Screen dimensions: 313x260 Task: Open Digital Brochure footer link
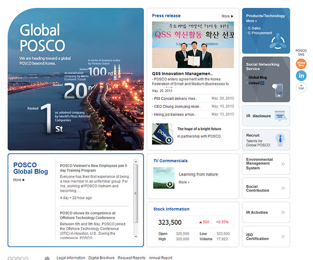[102, 258]
